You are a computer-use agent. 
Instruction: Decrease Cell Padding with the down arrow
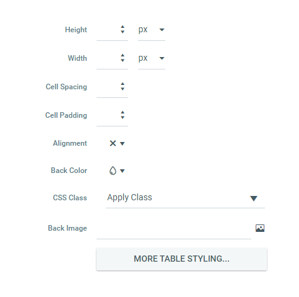[123, 118]
